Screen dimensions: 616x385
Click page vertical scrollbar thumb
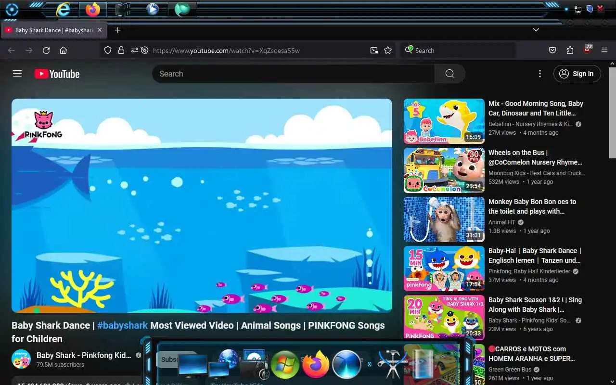tap(612, 112)
